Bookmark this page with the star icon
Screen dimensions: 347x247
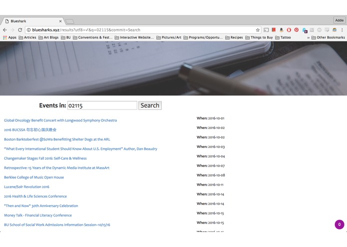click(x=258, y=30)
